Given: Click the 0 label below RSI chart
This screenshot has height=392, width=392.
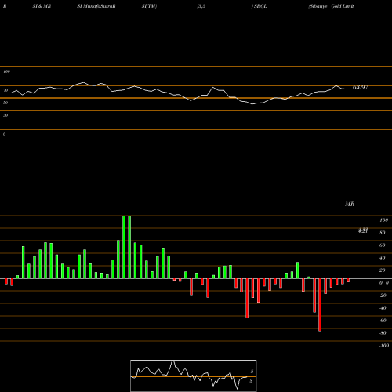Looking at the screenshot, I should point(4,134).
